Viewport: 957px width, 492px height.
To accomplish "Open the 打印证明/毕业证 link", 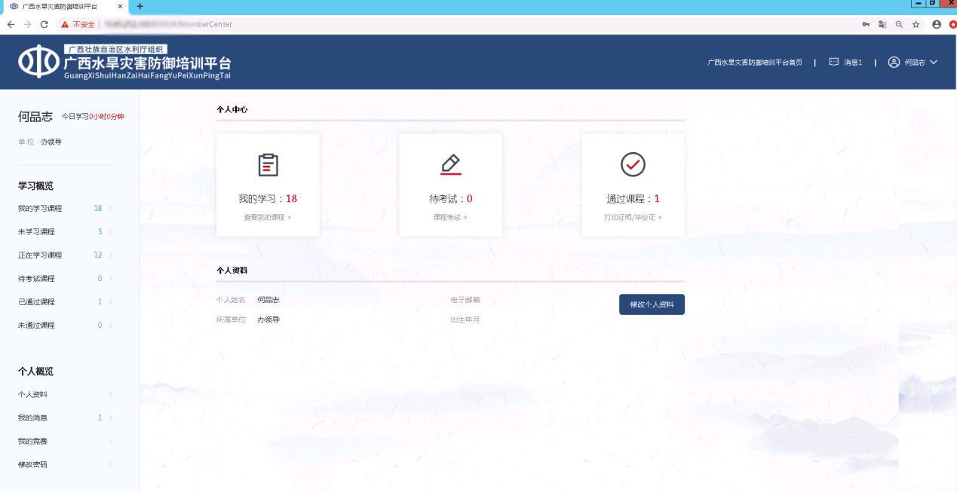I will click(632, 217).
